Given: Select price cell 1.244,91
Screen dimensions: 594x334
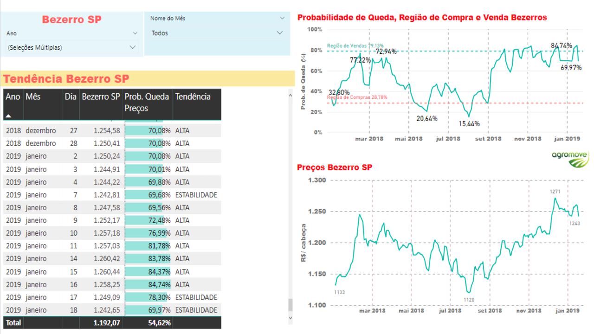Looking at the screenshot, I should point(106,169).
